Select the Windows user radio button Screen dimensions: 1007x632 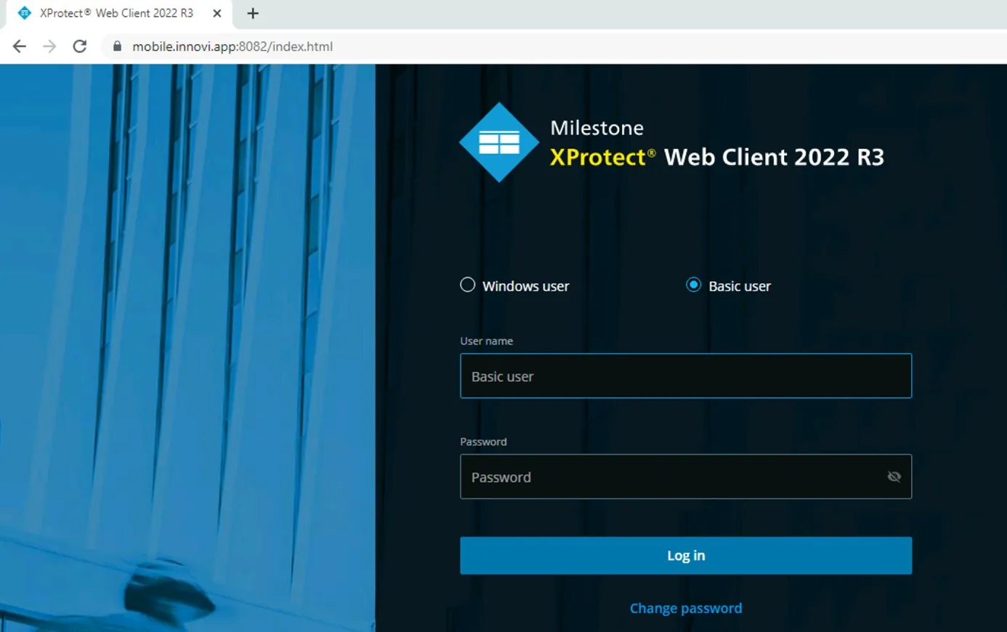[468, 285]
